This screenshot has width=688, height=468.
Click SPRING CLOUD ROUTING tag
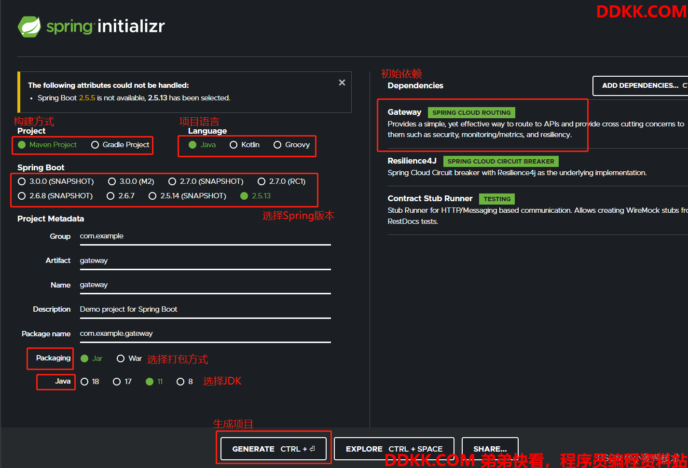(471, 112)
